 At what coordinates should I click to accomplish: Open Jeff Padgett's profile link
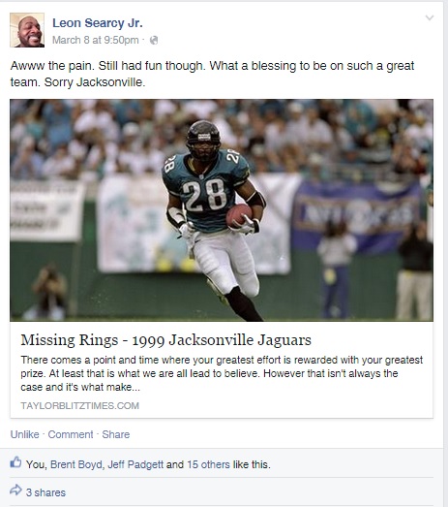[135, 464]
